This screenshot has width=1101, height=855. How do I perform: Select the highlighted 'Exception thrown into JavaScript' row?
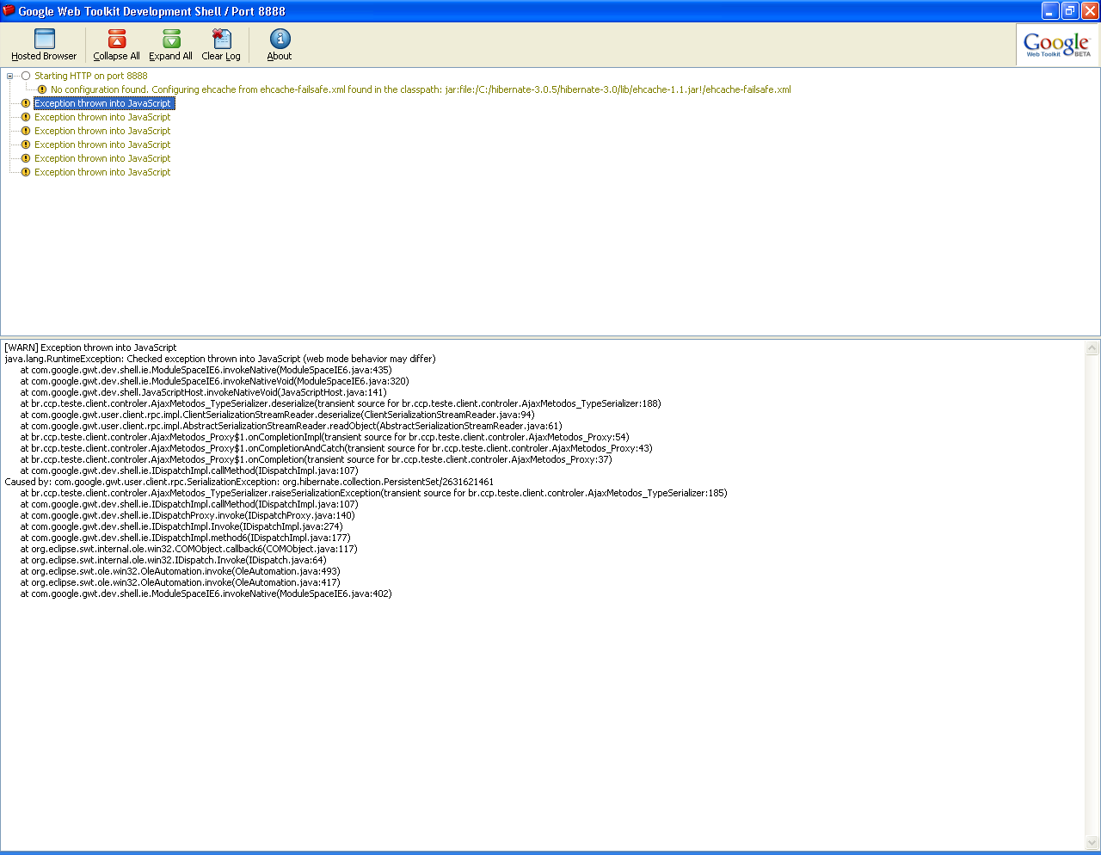pos(103,103)
